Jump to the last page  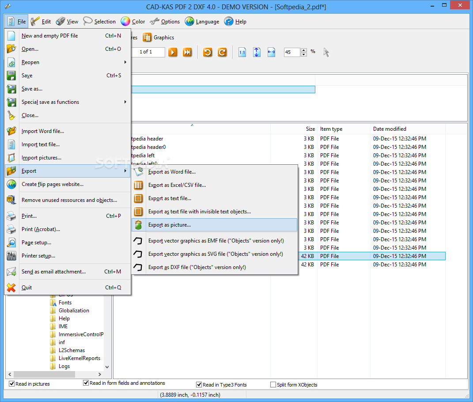(187, 52)
